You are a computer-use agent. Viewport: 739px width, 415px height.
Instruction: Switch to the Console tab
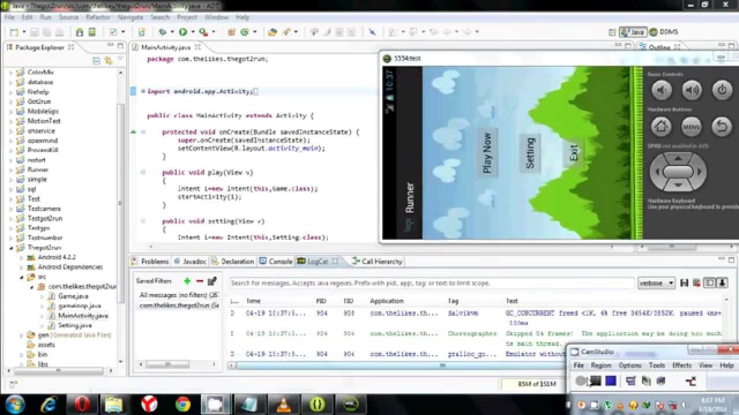276,261
